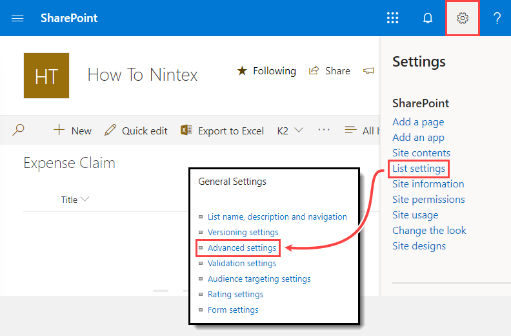Open Versioning settings link
The width and height of the screenshot is (511, 336).
(x=243, y=232)
